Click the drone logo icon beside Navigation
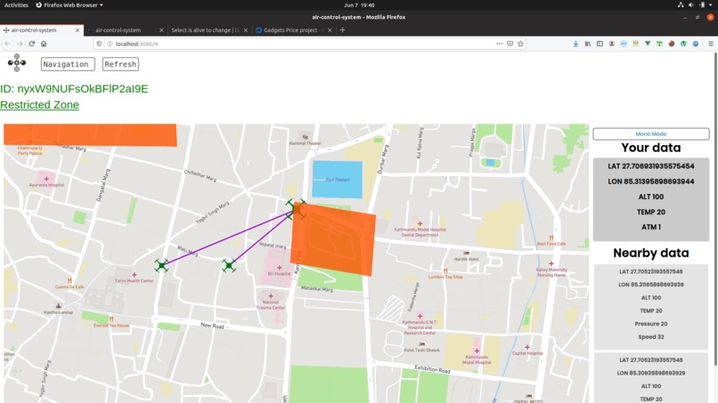The width and height of the screenshot is (718, 403). (x=17, y=63)
